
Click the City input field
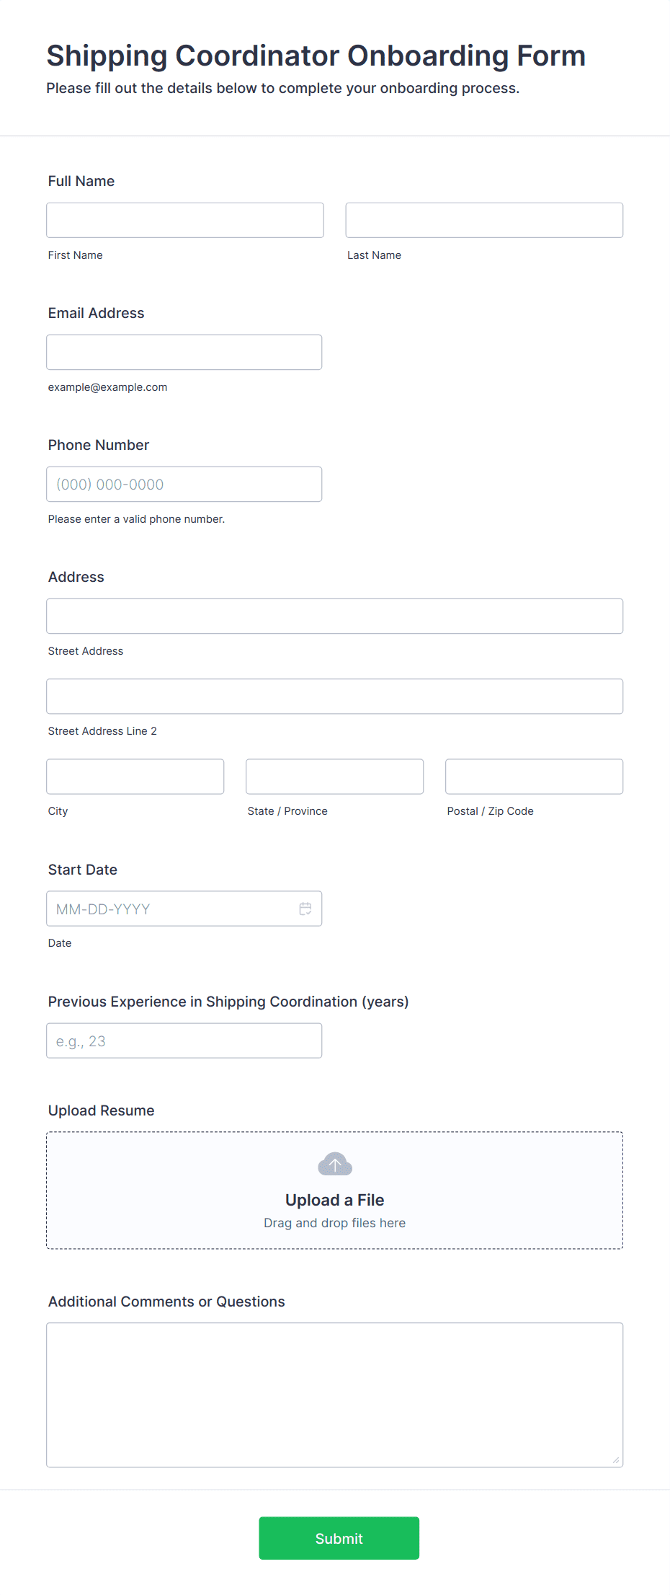pos(135,776)
